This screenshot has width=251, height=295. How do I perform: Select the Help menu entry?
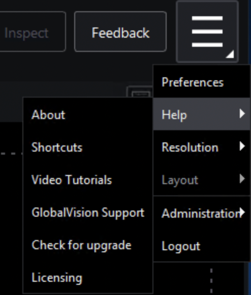pyautogui.click(x=202, y=114)
